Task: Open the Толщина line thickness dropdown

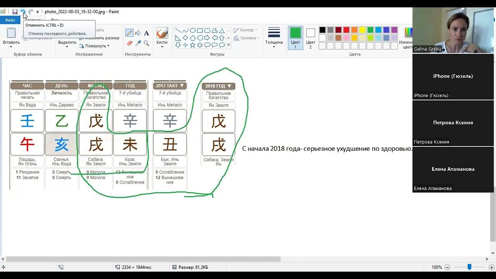Action: click(274, 38)
